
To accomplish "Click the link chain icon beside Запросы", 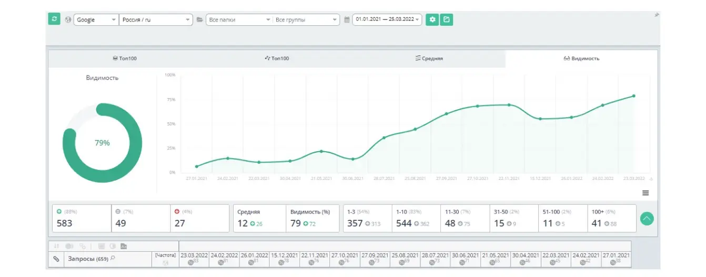I will 56,259.
